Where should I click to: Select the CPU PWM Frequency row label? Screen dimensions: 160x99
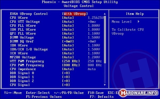(x=27, y=65)
